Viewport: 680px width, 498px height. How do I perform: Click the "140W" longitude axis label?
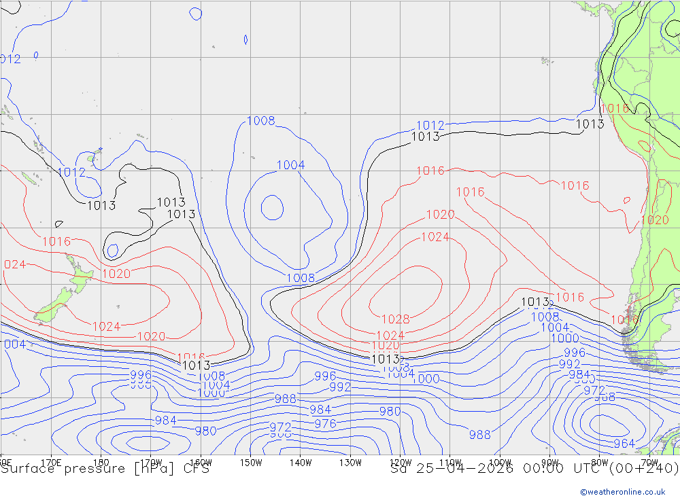(x=301, y=463)
